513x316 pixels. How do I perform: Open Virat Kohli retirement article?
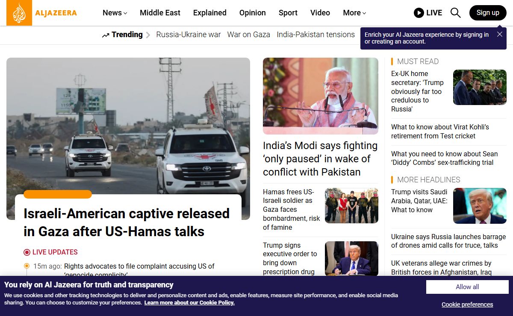coord(440,132)
